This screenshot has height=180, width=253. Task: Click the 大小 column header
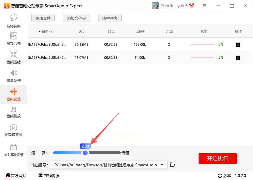[82, 31]
